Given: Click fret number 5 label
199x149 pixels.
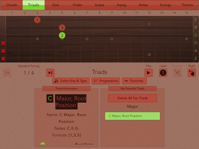Looking at the screenshot, I should pyautogui.click(x=62, y=13).
